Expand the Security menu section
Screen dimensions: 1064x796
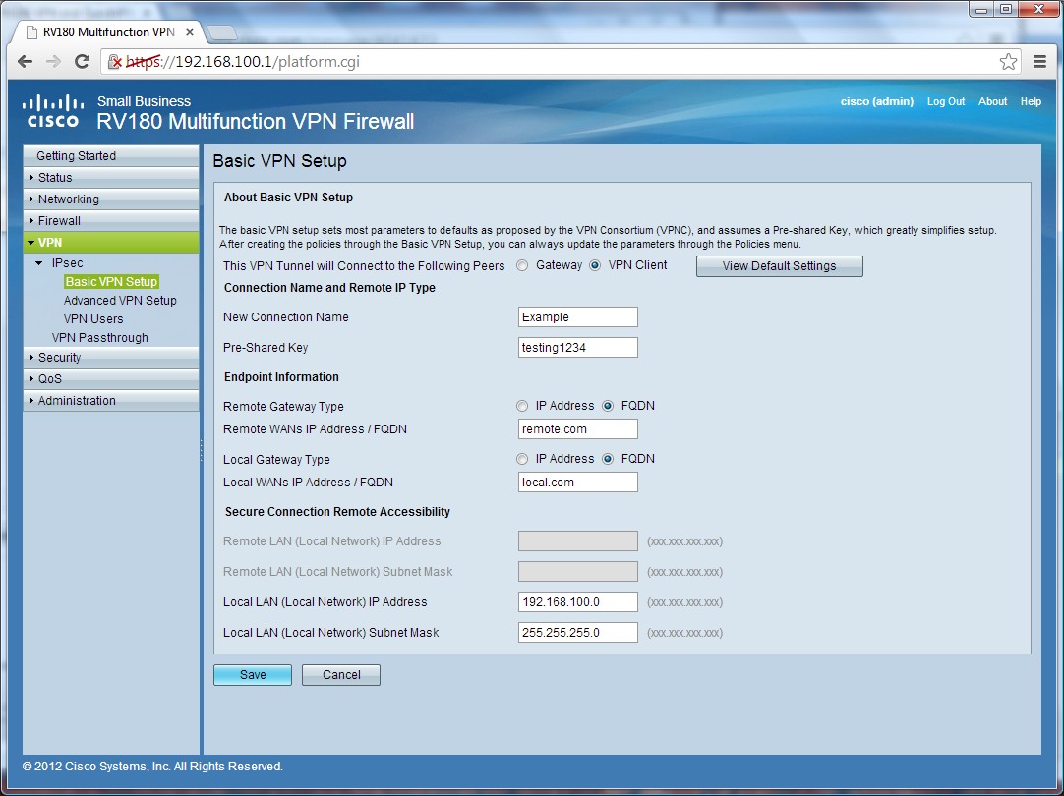coord(110,358)
